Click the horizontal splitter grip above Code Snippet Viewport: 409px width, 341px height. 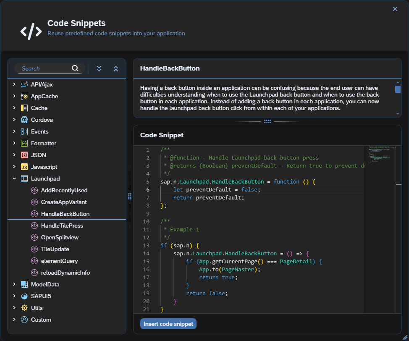pyautogui.click(x=267, y=122)
